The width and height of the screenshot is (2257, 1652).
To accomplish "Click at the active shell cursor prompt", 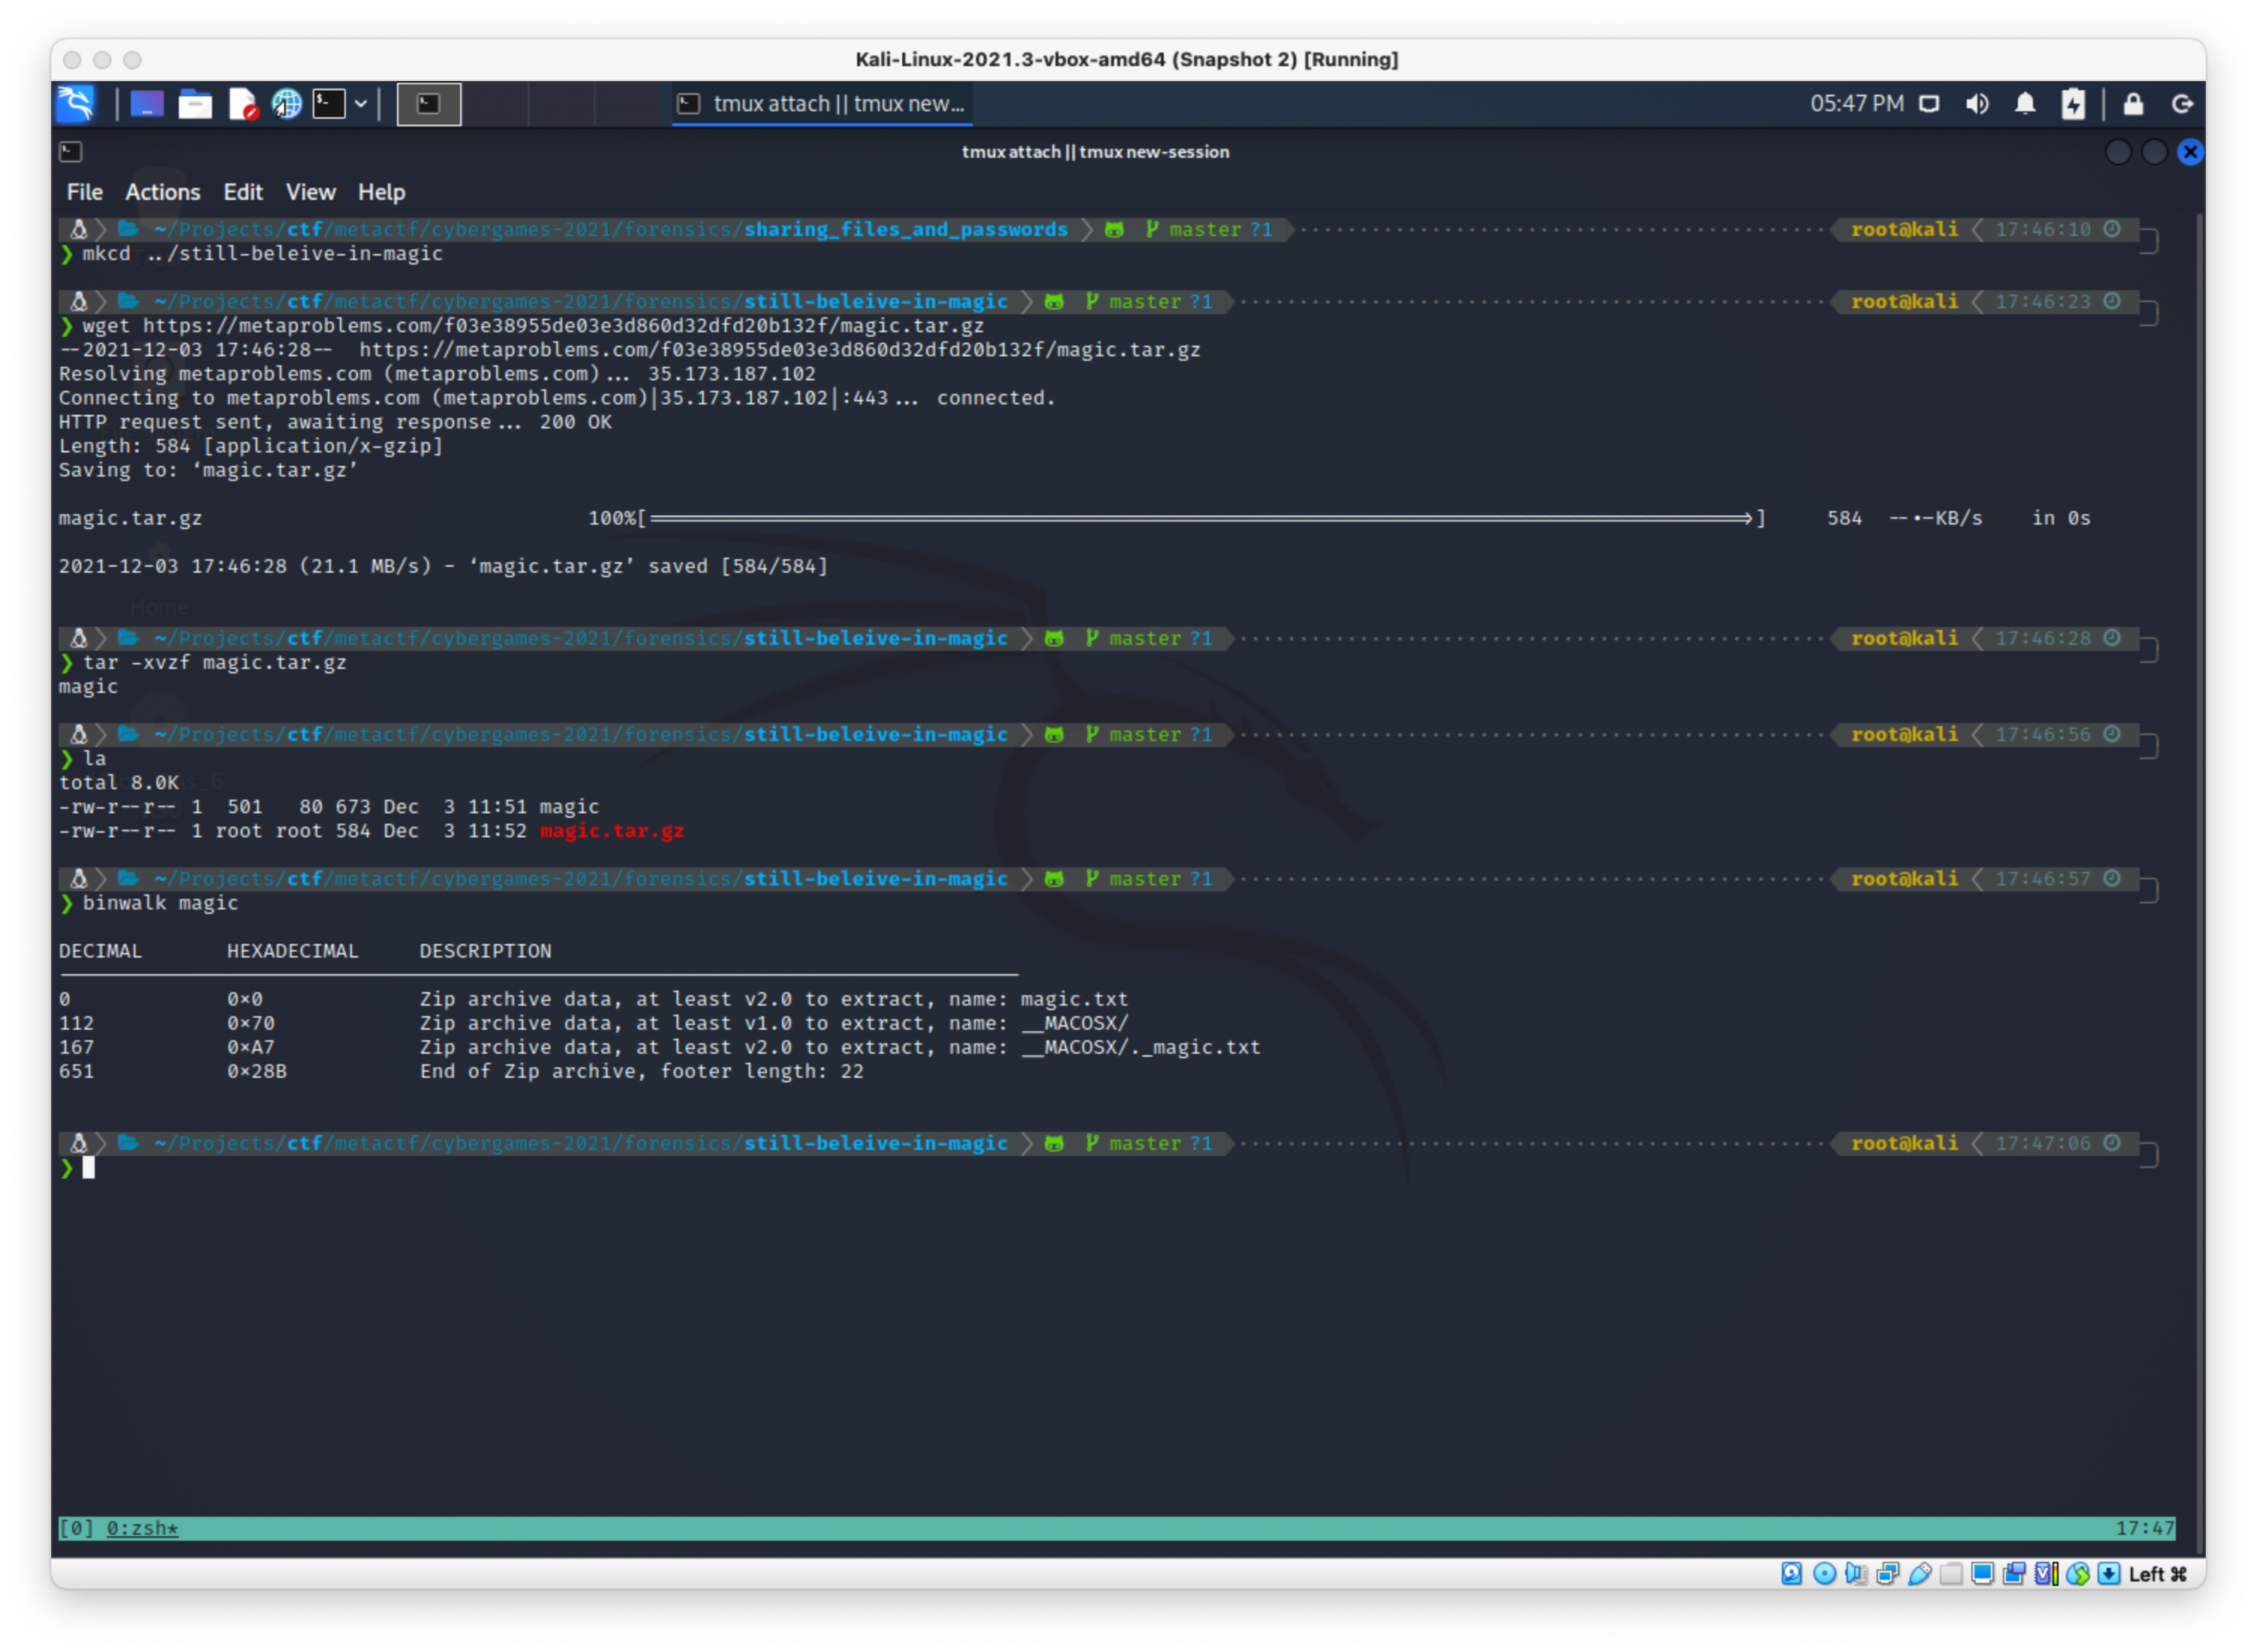I will (x=88, y=1168).
